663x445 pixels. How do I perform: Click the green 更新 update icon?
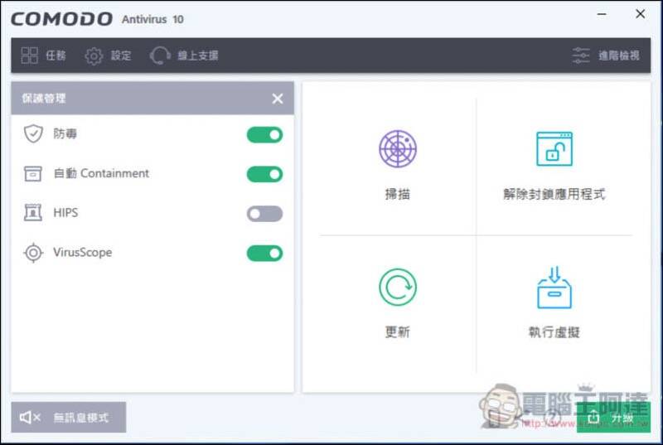(398, 287)
